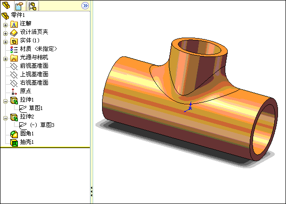Screen dimensions: 286x204
Task: Click the 圆角1 fillet feature icon
Action: (x=14, y=134)
